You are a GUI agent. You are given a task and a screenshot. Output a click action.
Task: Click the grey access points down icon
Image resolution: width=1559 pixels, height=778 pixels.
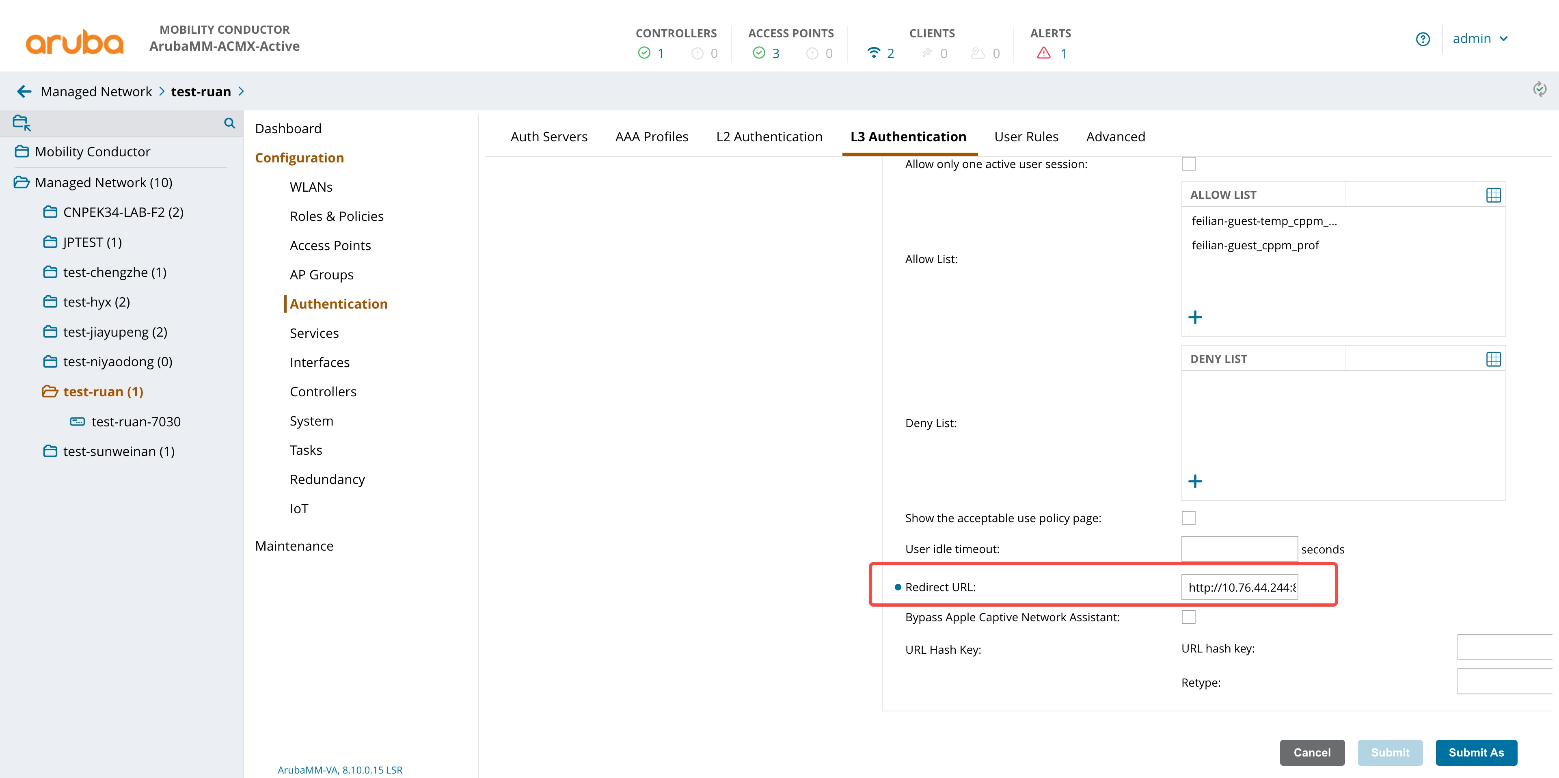812,53
